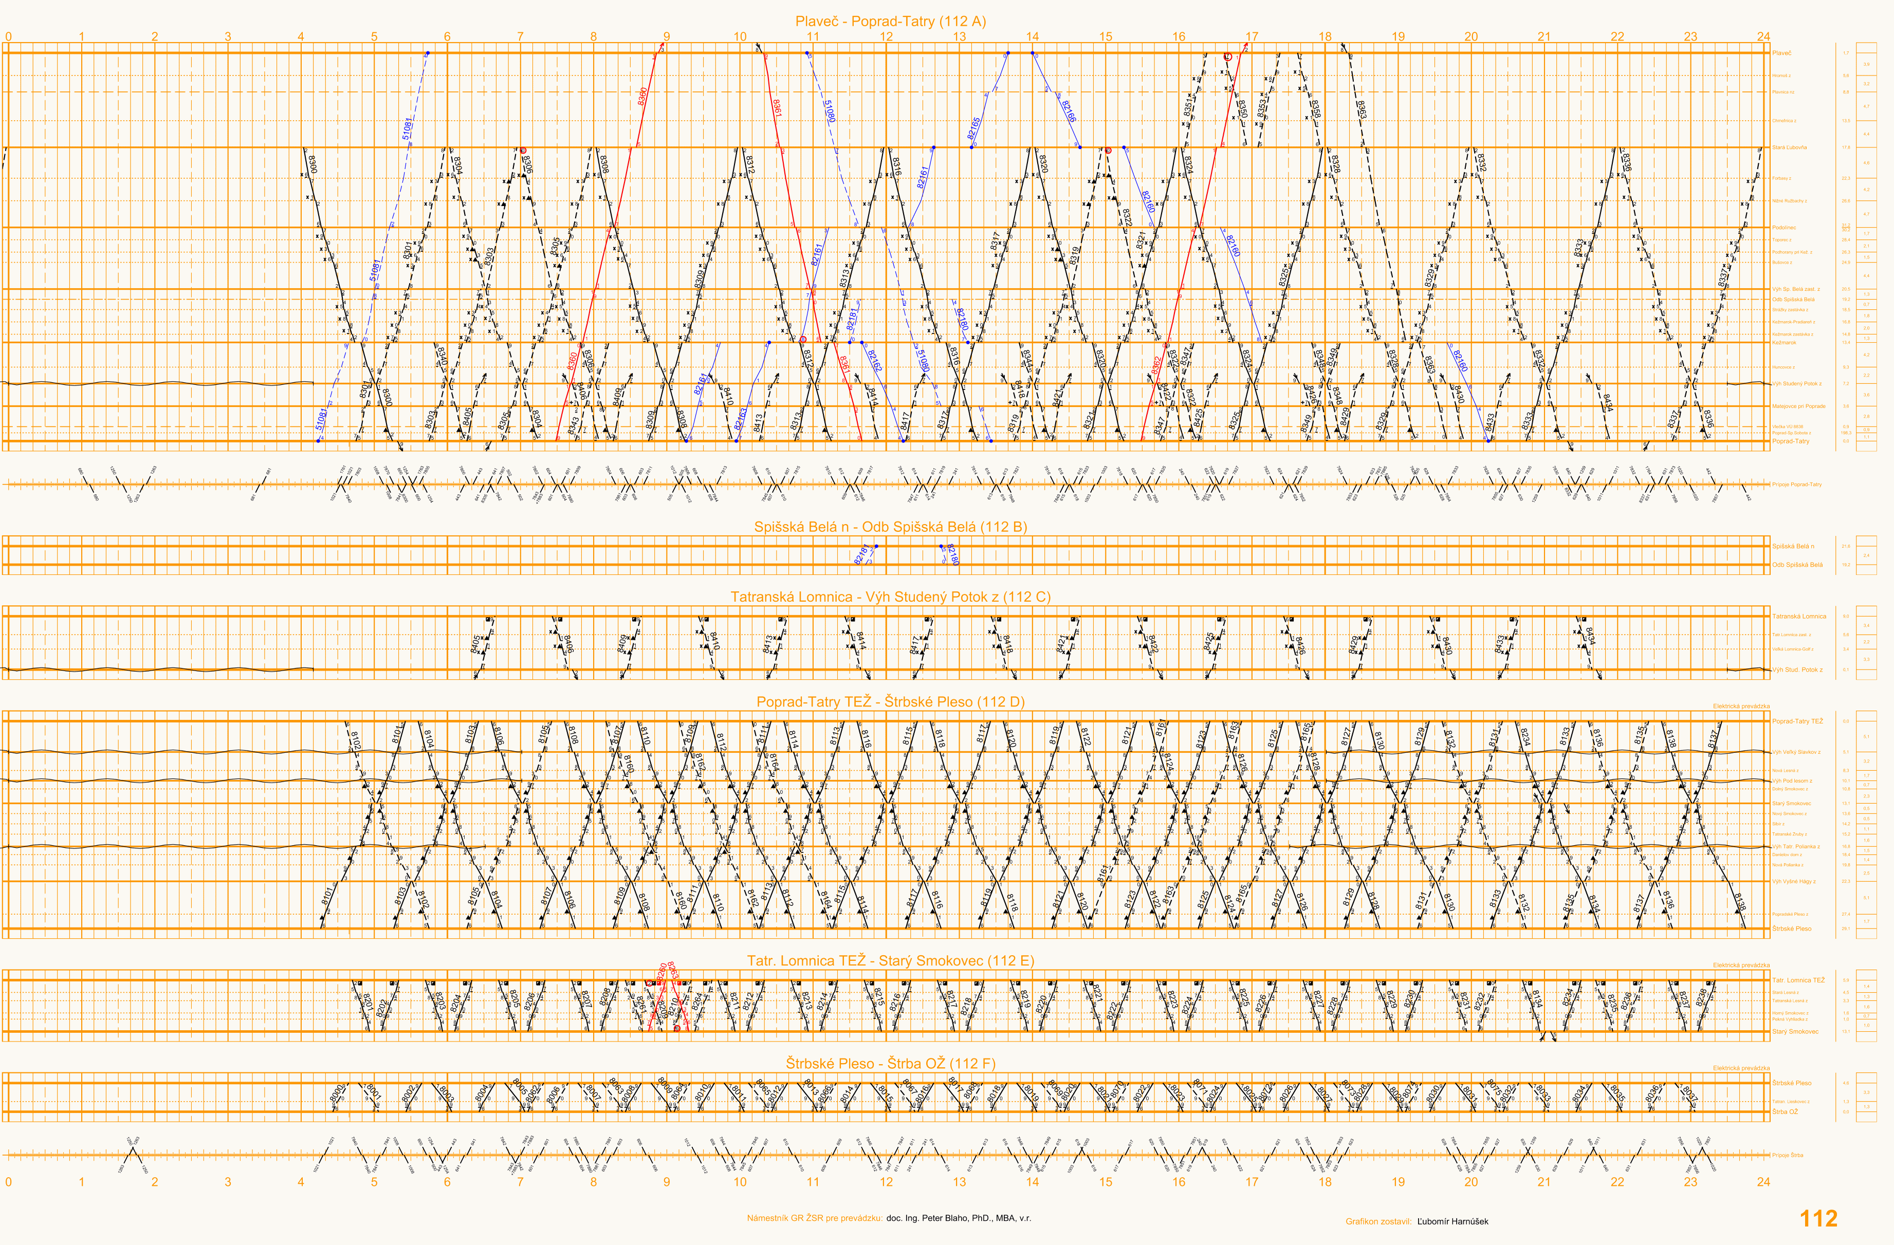1894x1245 pixels.
Task: Click blue train number 82165
Action: tap(974, 128)
